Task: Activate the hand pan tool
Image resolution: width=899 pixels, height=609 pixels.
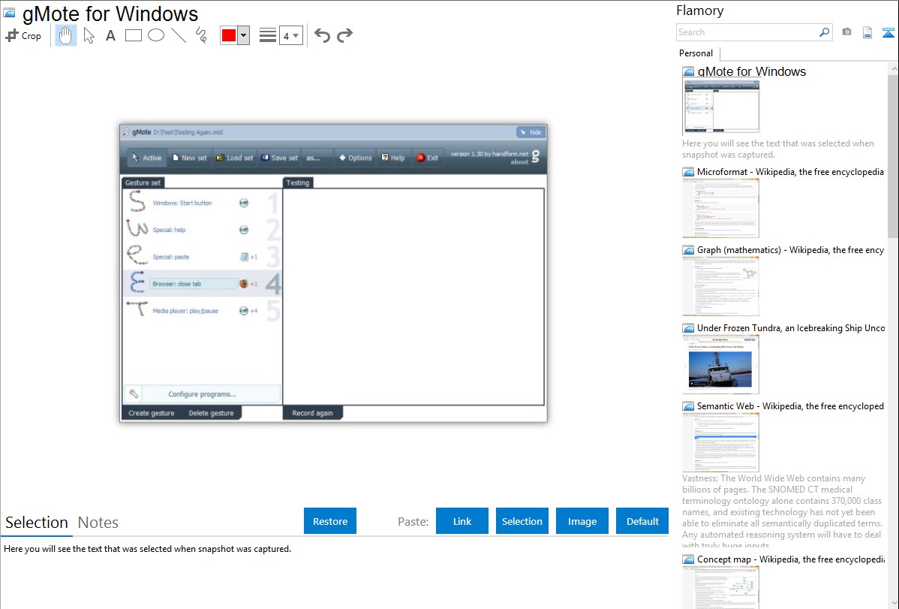Action: (x=66, y=35)
